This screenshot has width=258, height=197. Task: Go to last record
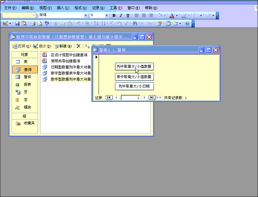tap(152, 98)
